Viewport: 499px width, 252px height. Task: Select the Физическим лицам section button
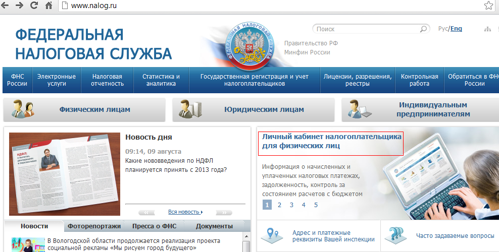[x=84, y=109]
